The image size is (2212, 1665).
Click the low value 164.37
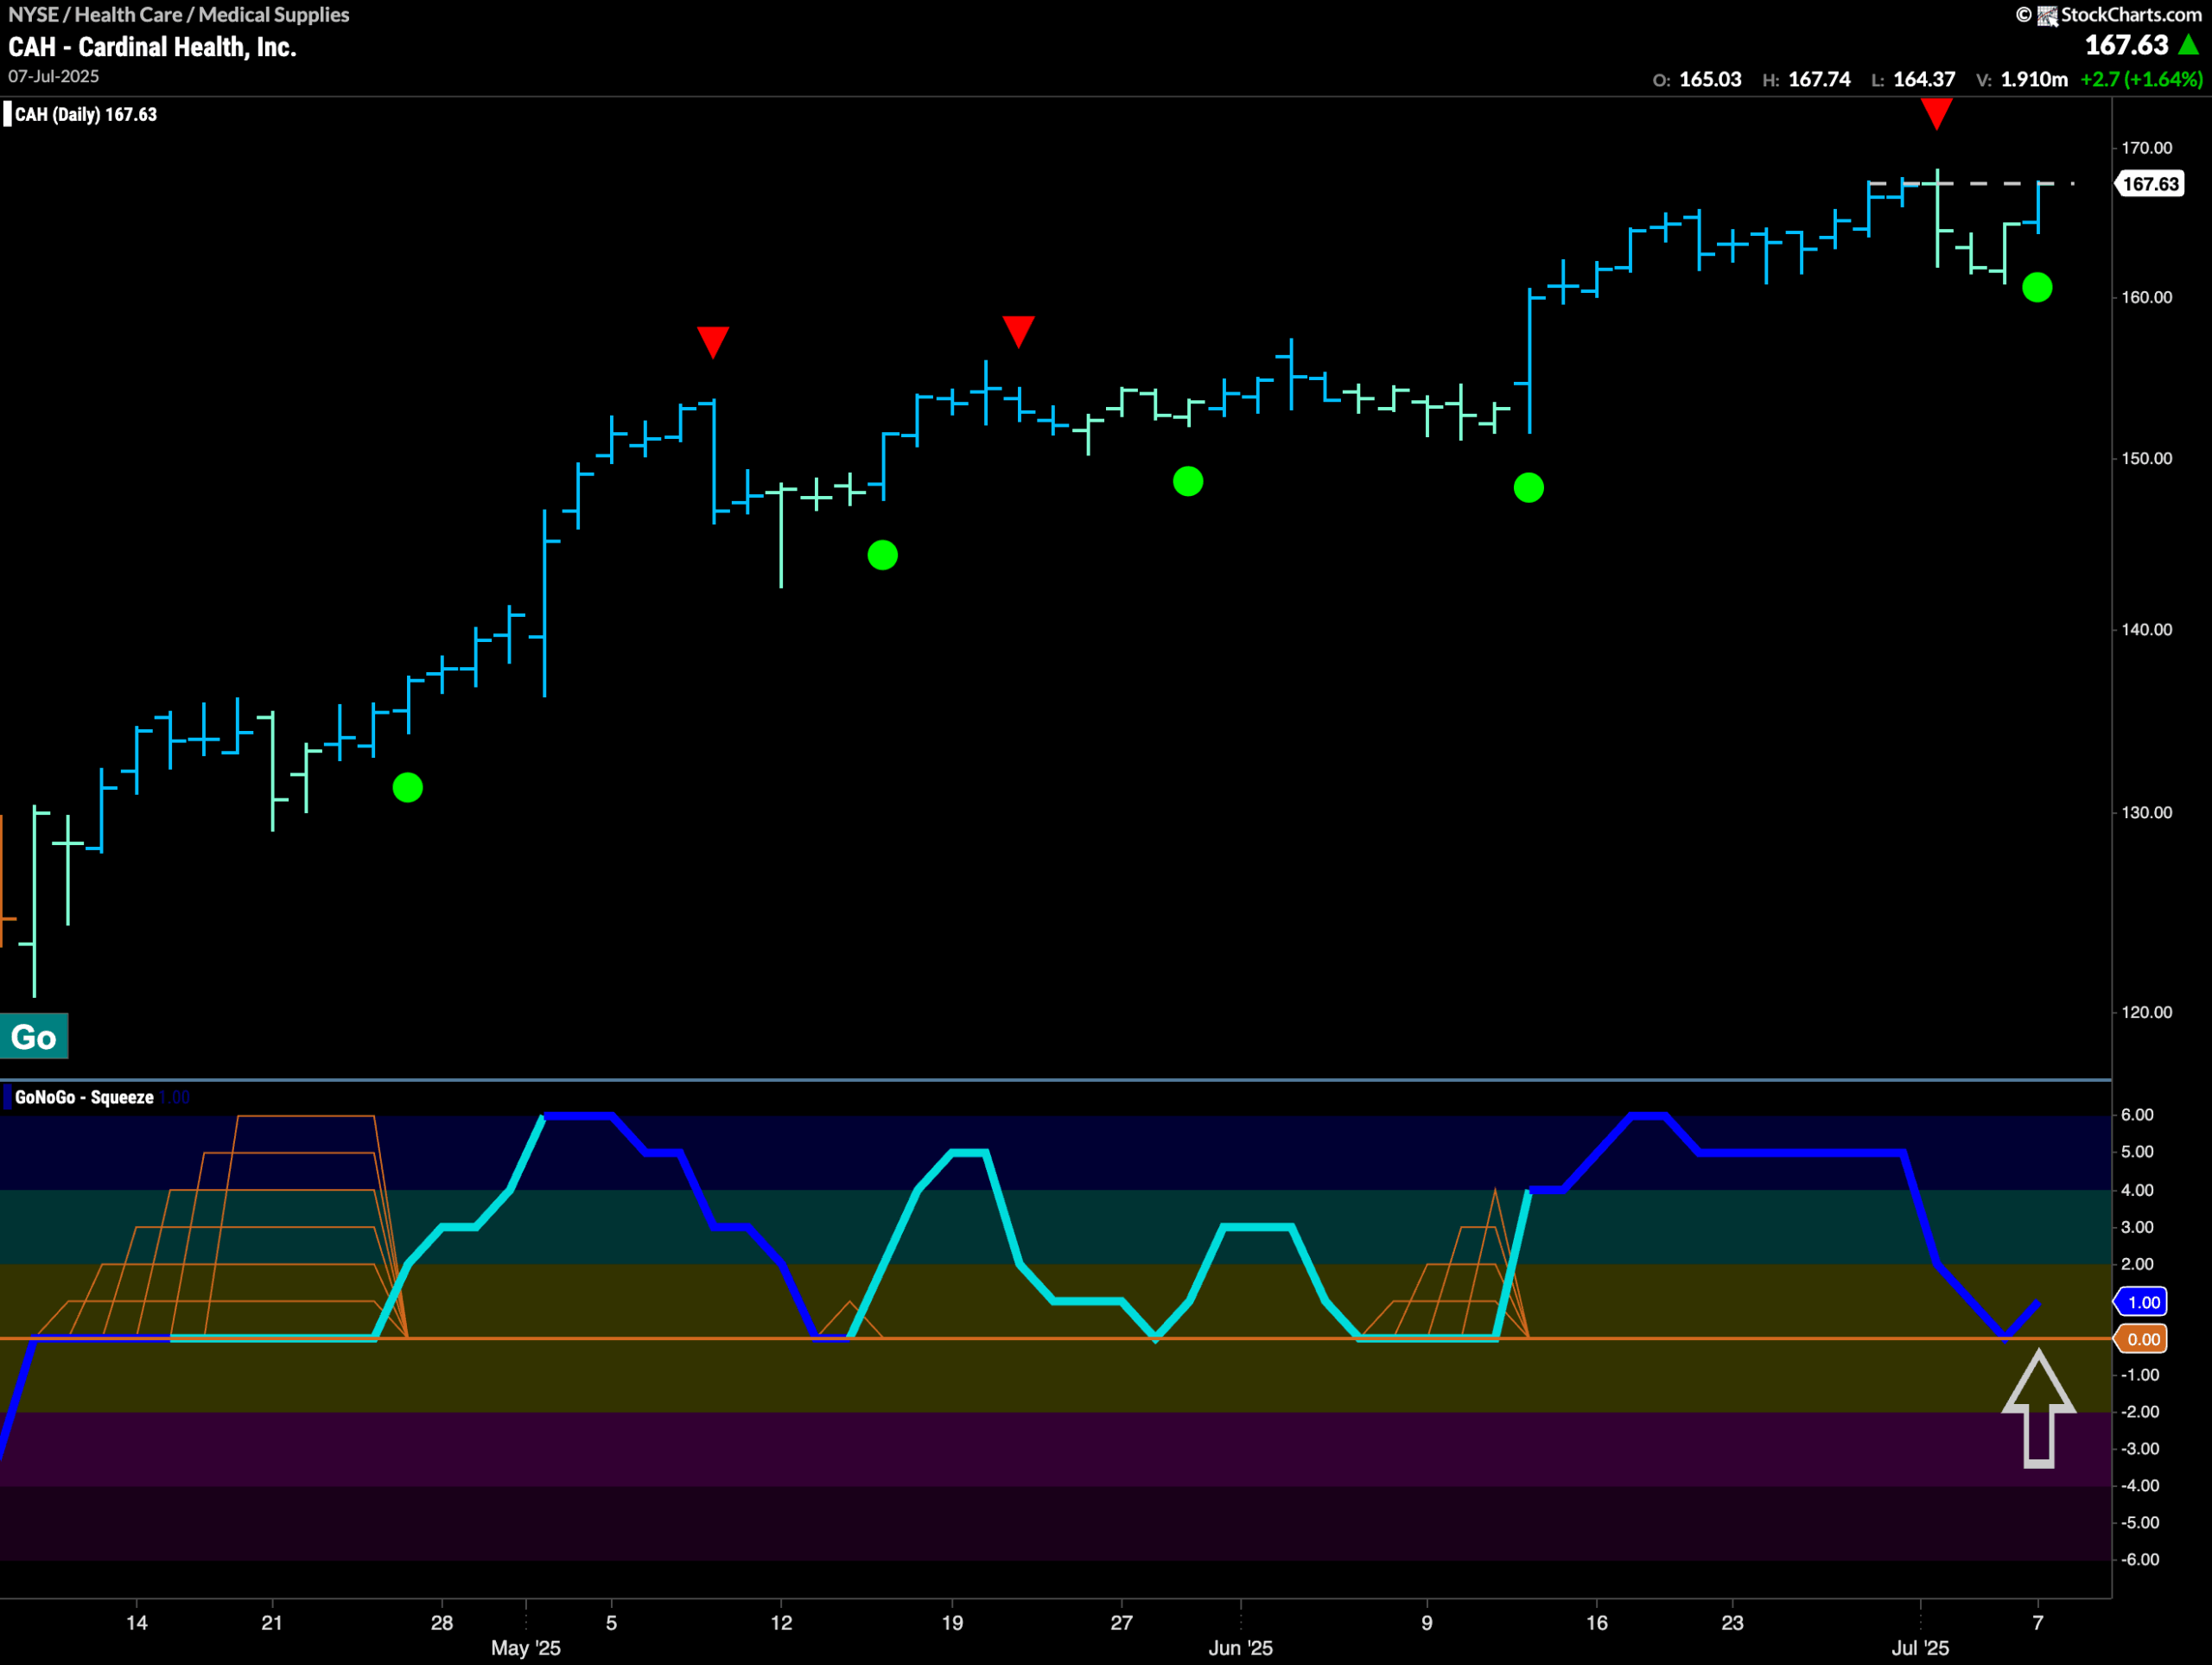(1924, 79)
